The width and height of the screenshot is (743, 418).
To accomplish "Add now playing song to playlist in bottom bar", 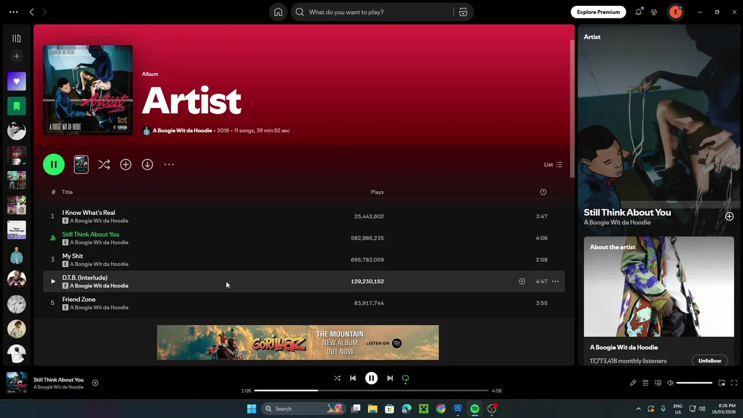I will tap(95, 383).
